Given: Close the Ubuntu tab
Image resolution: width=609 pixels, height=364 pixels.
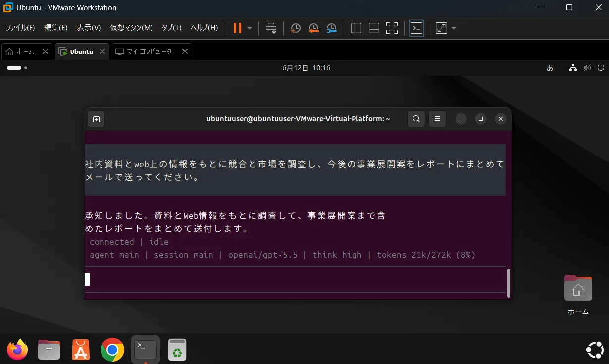Looking at the screenshot, I should pyautogui.click(x=102, y=52).
